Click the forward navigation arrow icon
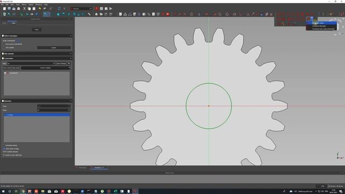This screenshot has height=194, width=345. click(x=32, y=14)
